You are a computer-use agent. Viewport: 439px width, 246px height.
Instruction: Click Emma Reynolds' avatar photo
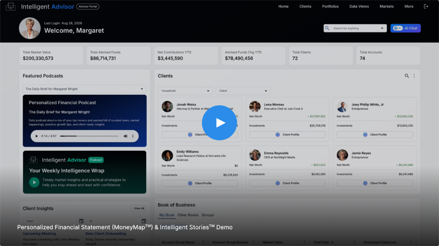point(255,155)
